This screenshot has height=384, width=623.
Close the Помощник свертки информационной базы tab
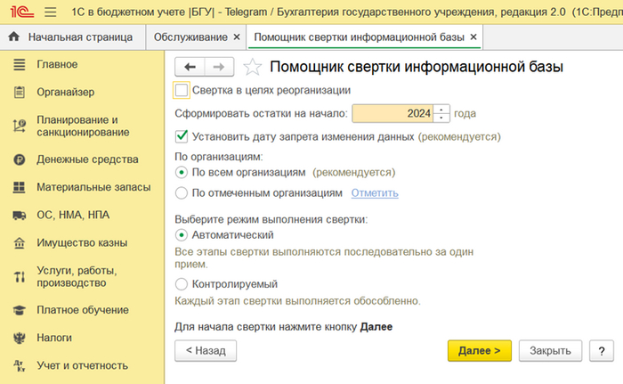(x=473, y=37)
